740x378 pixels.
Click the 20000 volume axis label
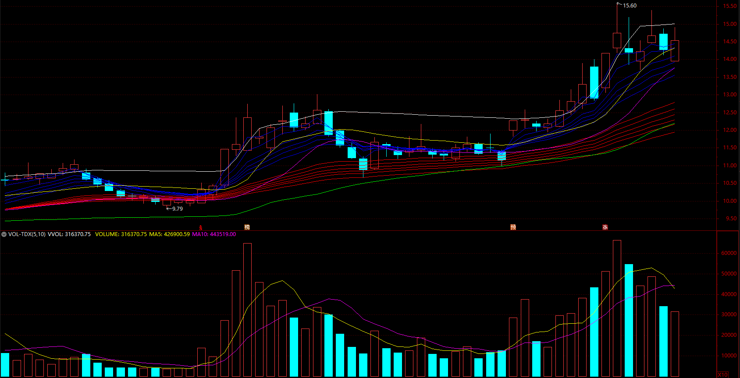click(729, 335)
